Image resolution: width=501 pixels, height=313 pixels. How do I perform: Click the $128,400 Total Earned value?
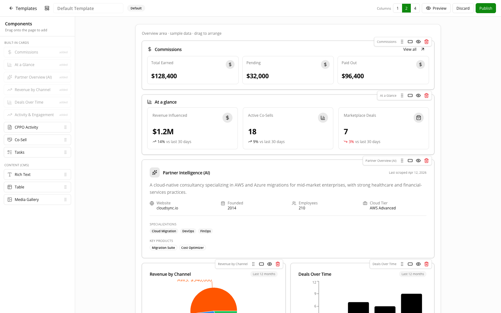tap(164, 76)
